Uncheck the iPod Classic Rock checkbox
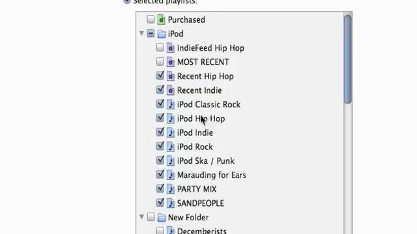This screenshot has height=234, width=417. pyautogui.click(x=160, y=104)
